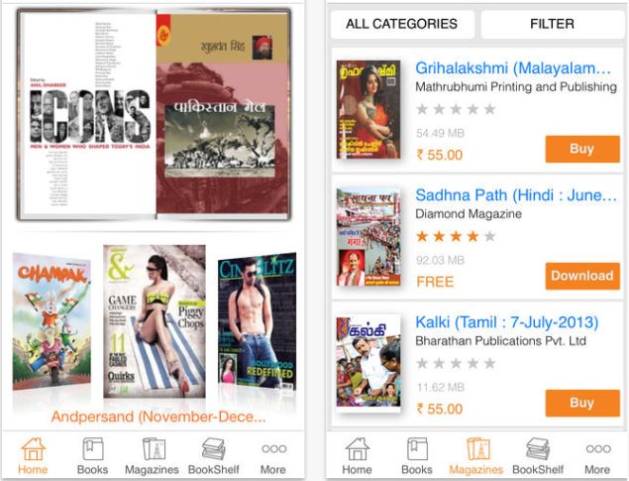
Task: Open Books icon in right screen
Action: (417, 449)
